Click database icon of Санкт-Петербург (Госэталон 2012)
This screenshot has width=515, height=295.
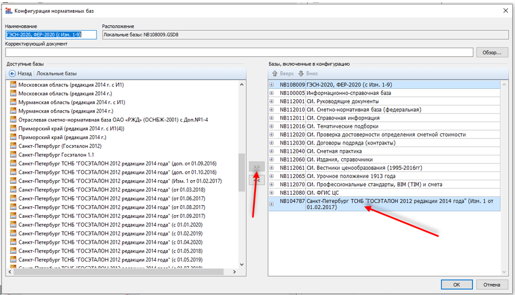[13, 146]
